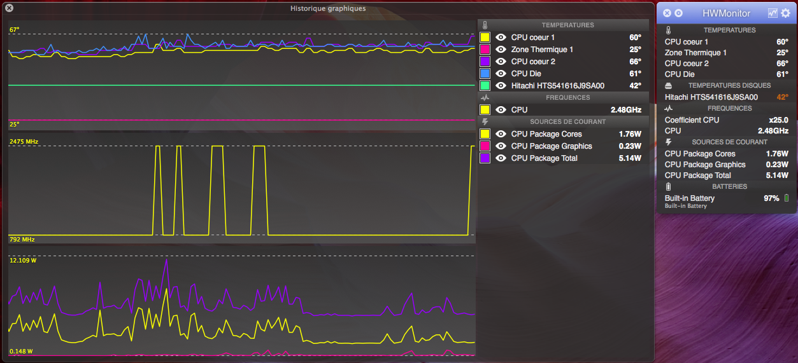The width and height of the screenshot is (798, 363).
Task: Click the lightning bolt icon in the history panel
Action: (485, 121)
